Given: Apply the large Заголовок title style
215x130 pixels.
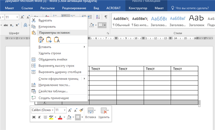Looking at the screenshot, I should pyautogui.click(x=196, y=21).
